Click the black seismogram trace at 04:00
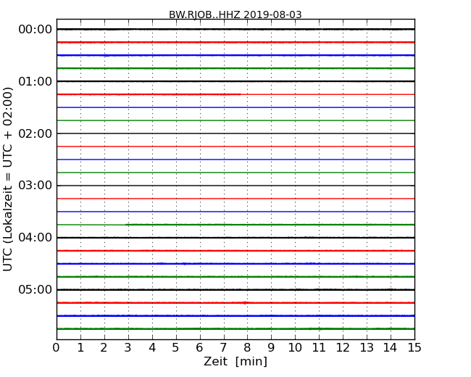 point(236,238)
